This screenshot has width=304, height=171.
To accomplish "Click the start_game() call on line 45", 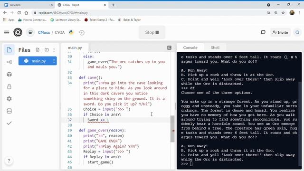I will point(100,162).
